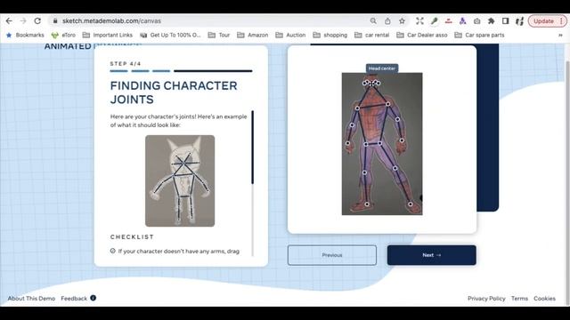Select the left-side knee joint
The width and height of the screenshot is (570, 320).
point(364,172)
